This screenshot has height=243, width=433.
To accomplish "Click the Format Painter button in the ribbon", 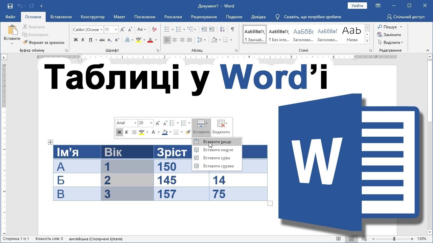I will tap(43, 43).
